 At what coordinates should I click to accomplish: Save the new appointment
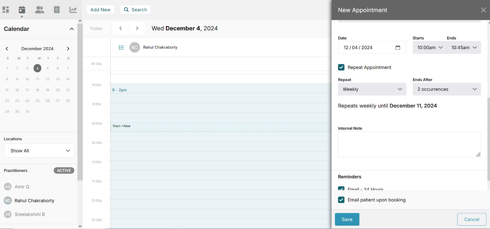(347, 219)
